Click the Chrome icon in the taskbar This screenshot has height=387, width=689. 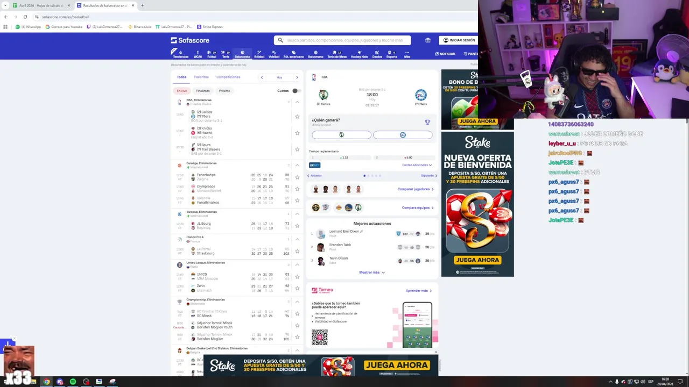click(x=47, y=382)
